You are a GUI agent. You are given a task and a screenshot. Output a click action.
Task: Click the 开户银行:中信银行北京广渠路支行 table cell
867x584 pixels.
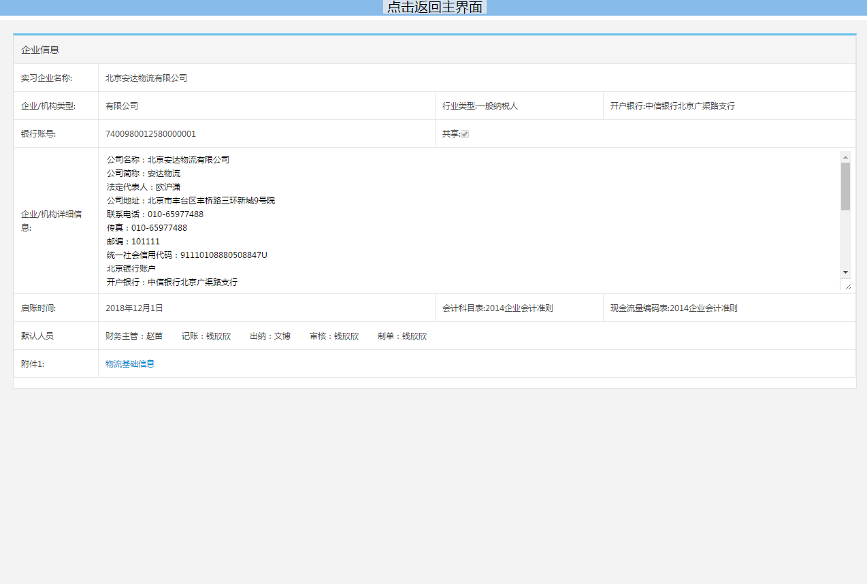click(x=672, y=106)
